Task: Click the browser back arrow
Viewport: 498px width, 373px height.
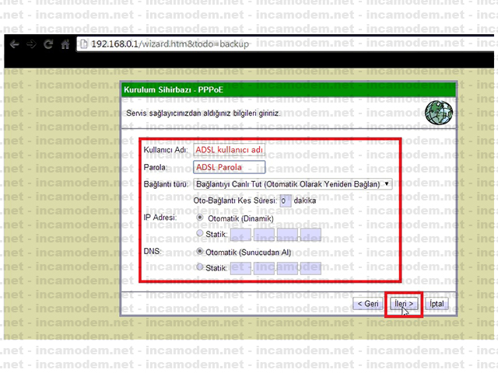Action: (x=14, y=44)
